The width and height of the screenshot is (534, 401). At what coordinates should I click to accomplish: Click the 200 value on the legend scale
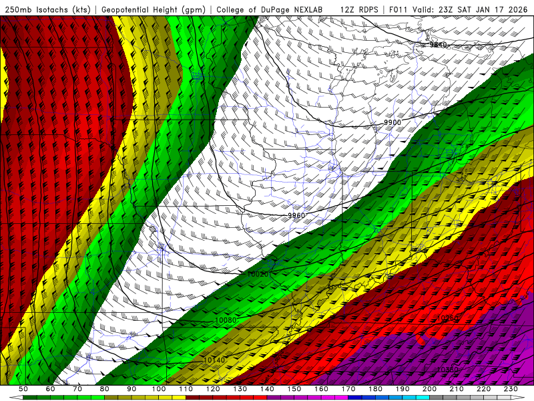(430, 389)
